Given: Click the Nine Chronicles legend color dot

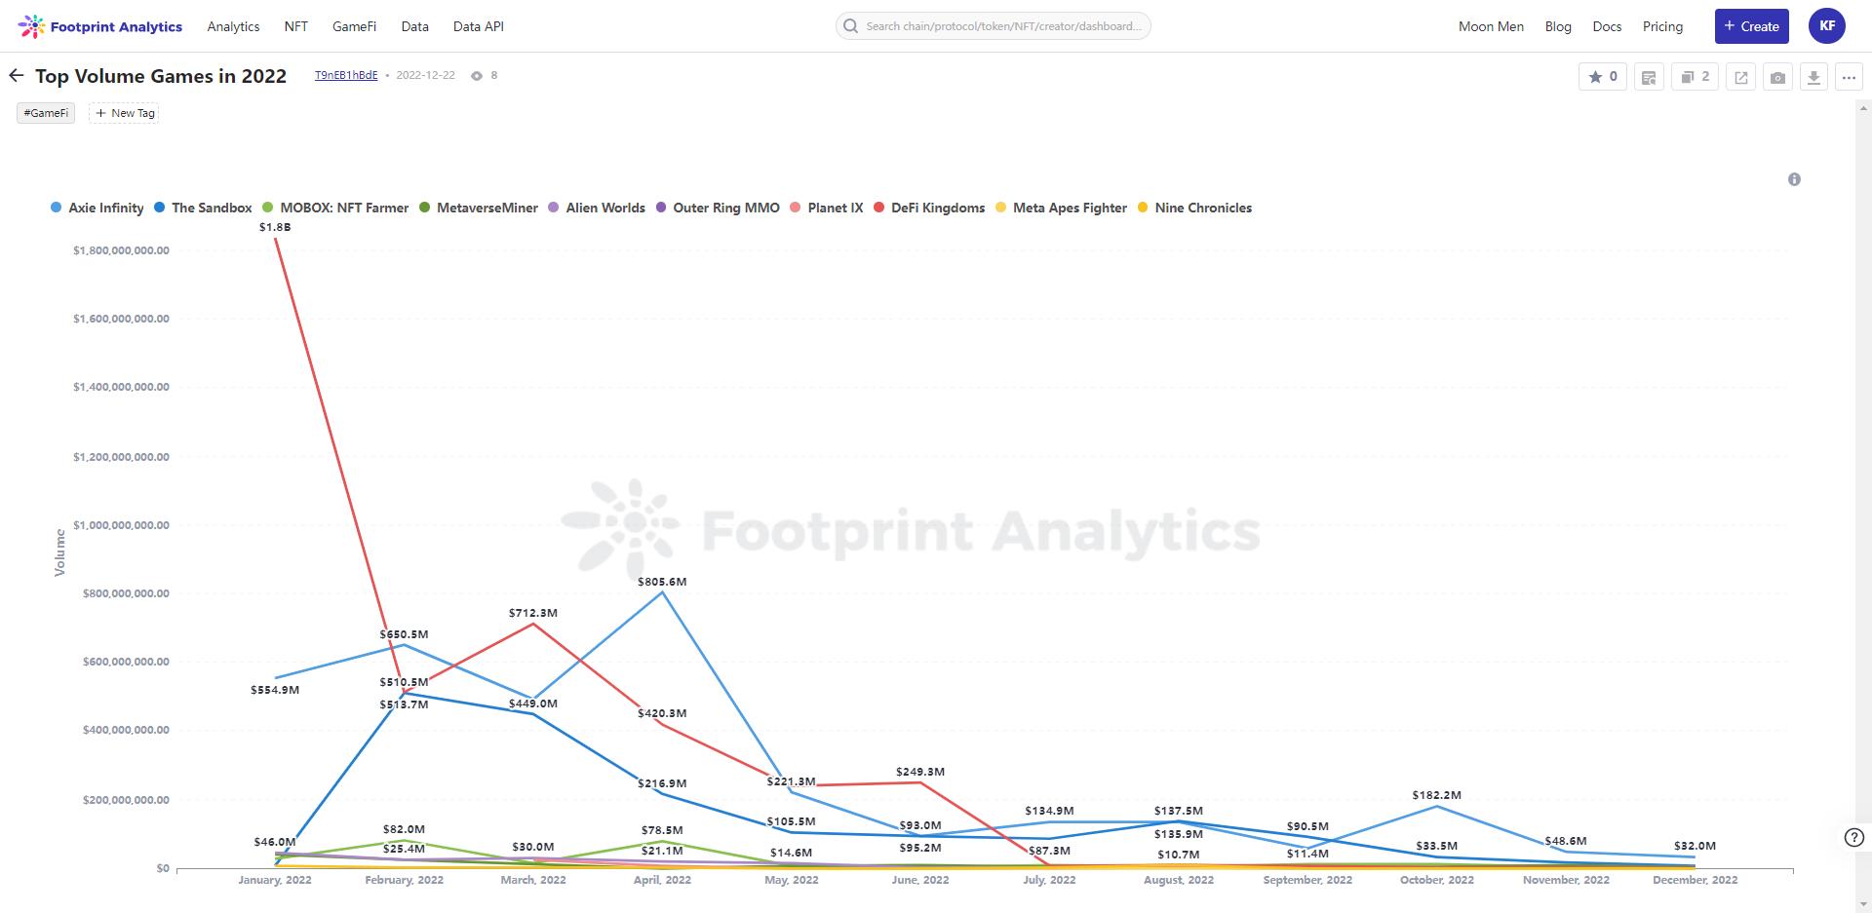Looking at the screenshot, I should (1143, 208).
